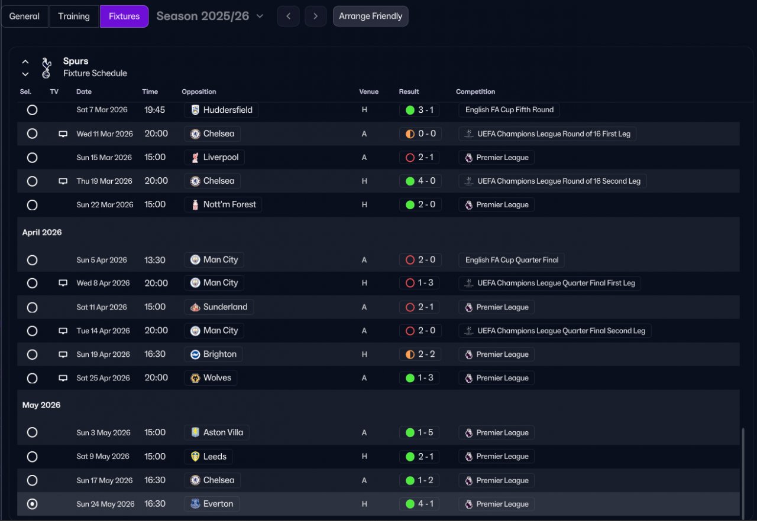Click Champions League logo in Round of 16 First Leg
The image size is (757, 521).
click(x=469, y=134)
